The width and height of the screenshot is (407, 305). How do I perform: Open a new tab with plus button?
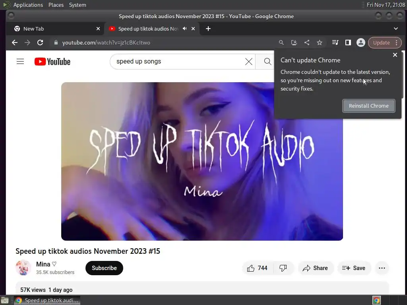(208, 29)
